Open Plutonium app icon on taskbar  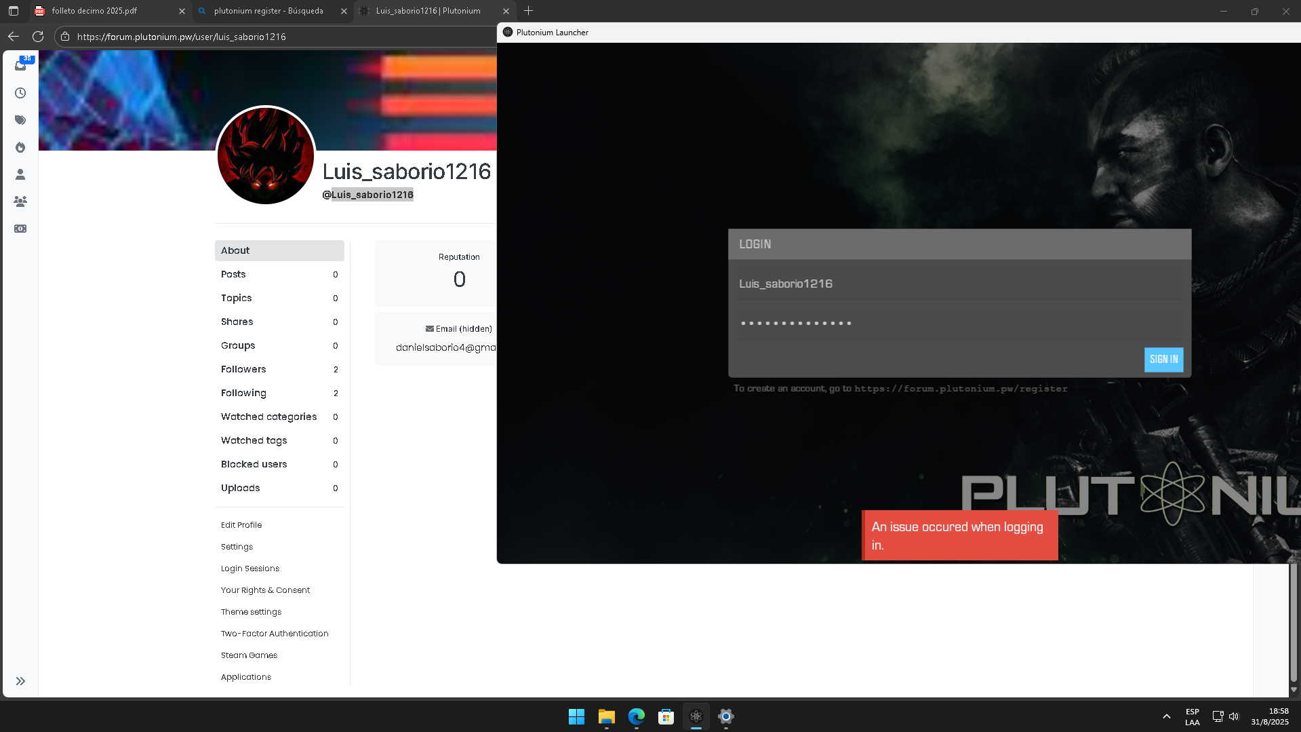(x=696, y=716)
